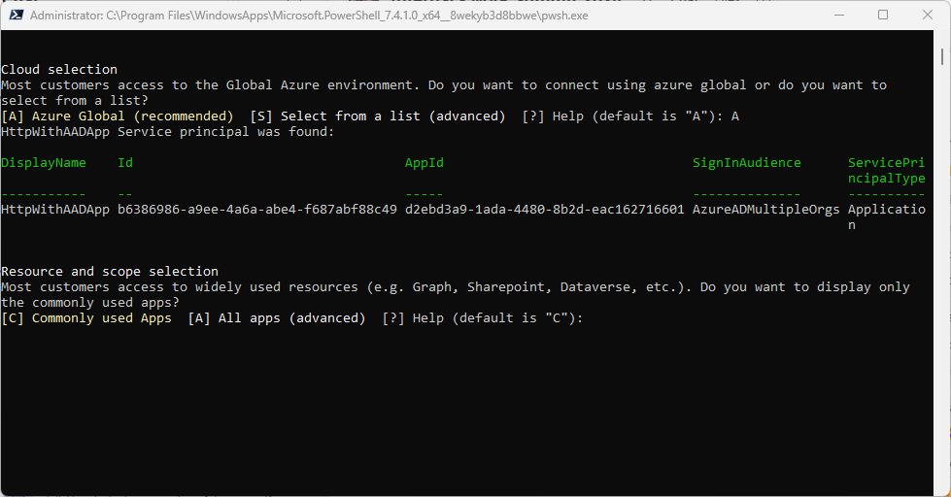Maximize the PowerShell window

[882, 16]
